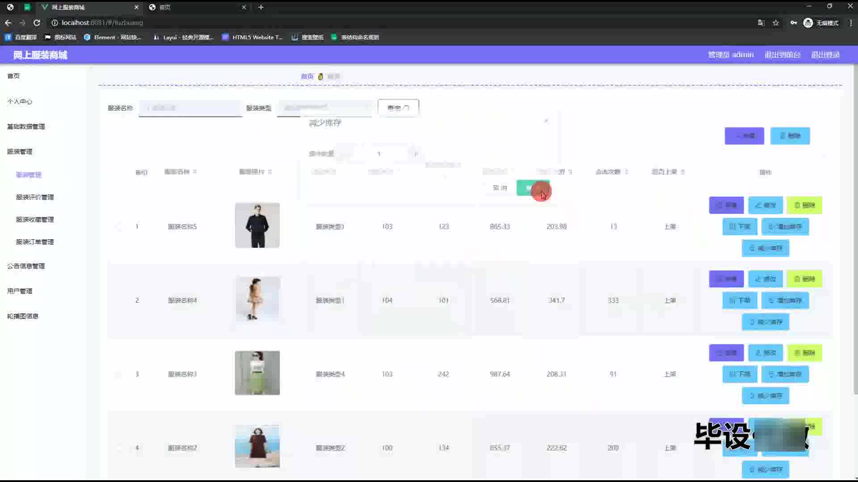Viewport: 858px width, 482px height.
Task: Open 服装订单管理 in the sidebar
Action: tap(35, 242)
